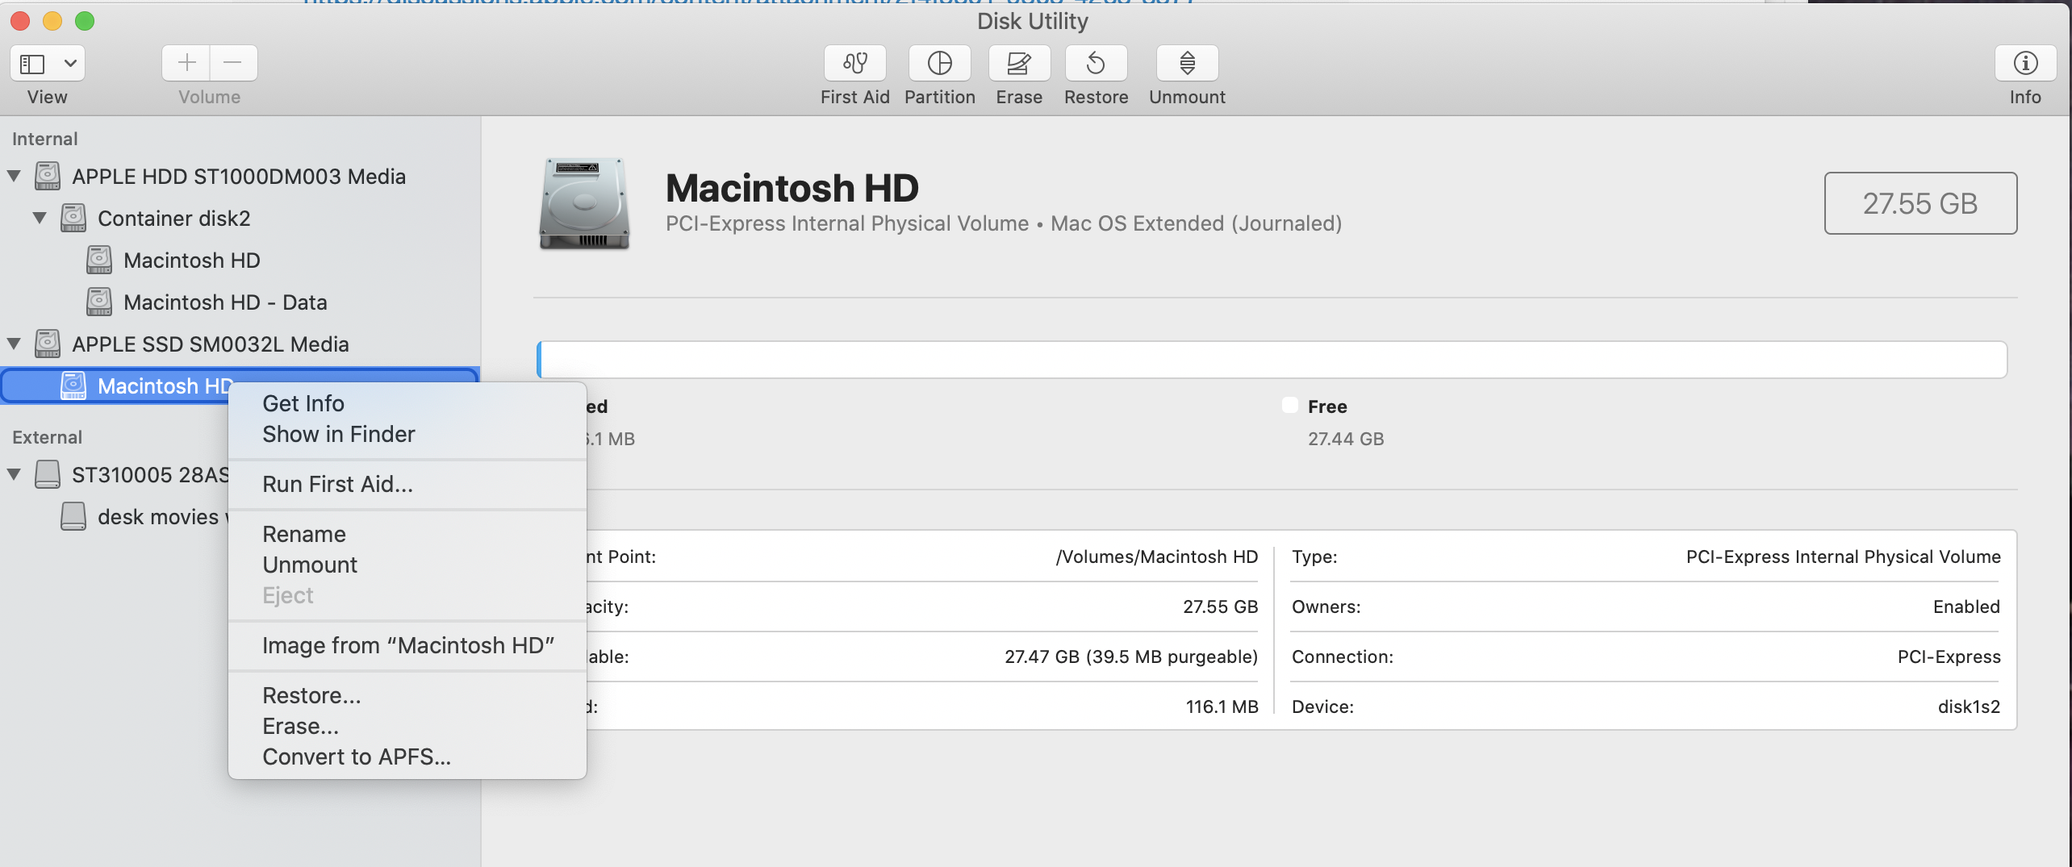Click the yellow minimize window button
This screenshot has width=2072, height=867.
coord(52,21)
